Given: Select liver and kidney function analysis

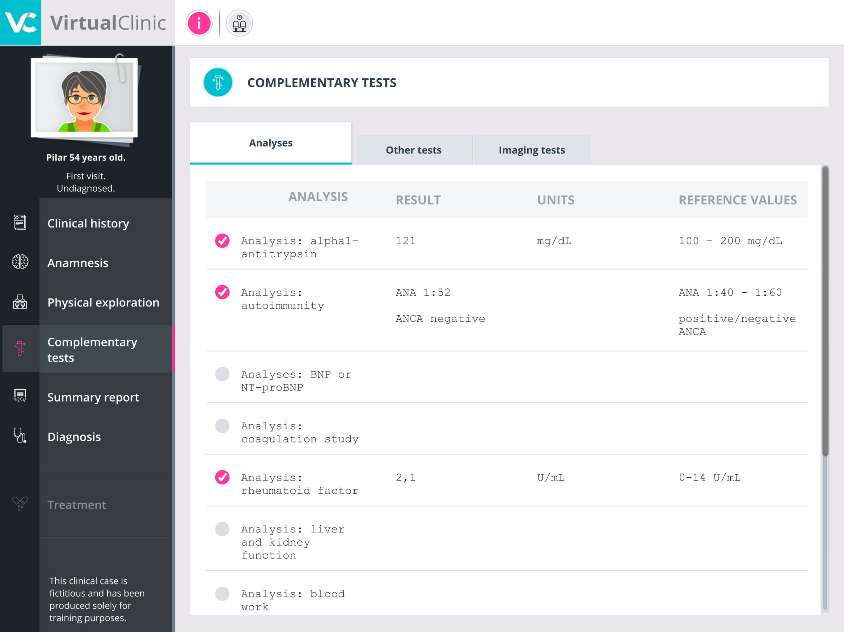Looking at the screenshot, I should 222,529.
